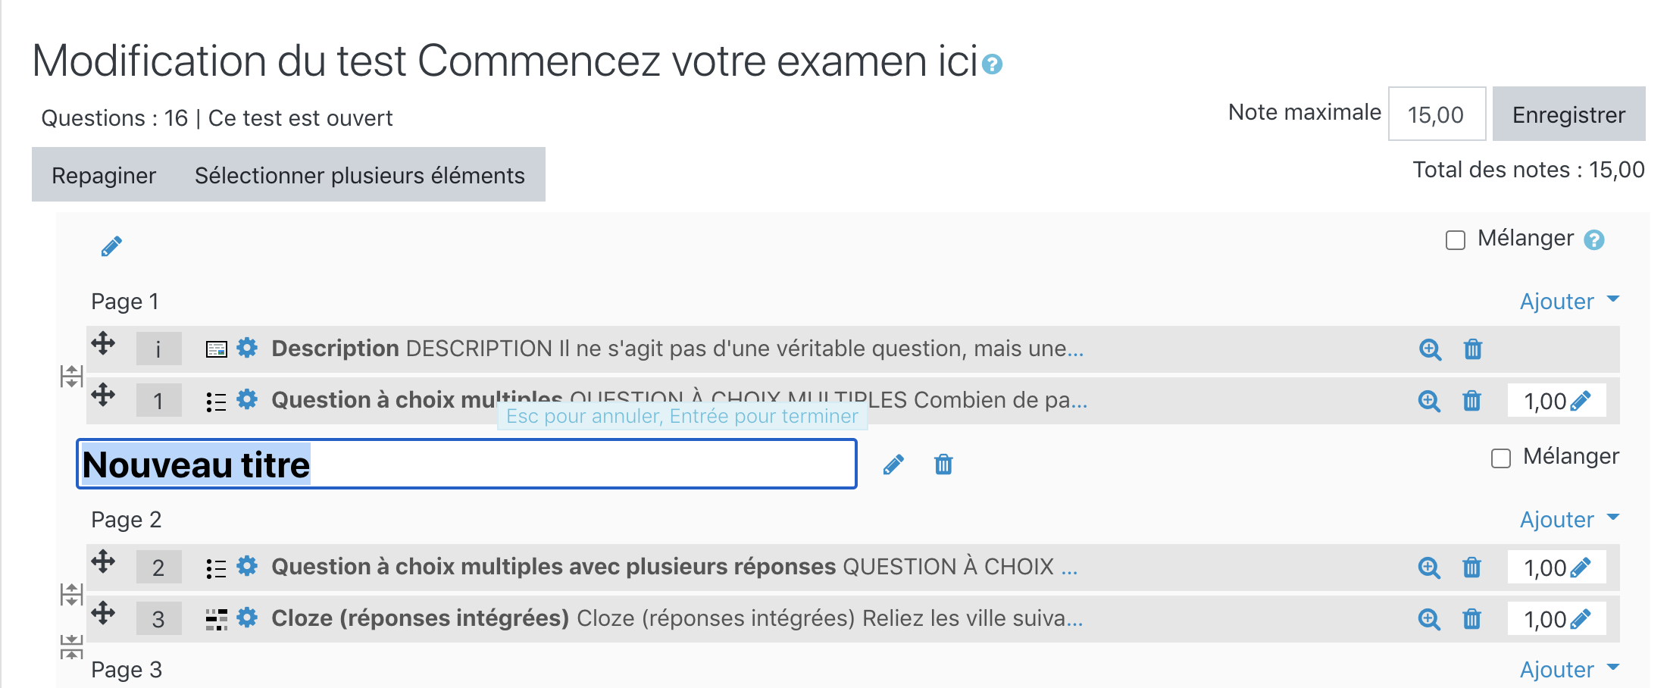Click Sélectionner plusieurs éléments

359,175
